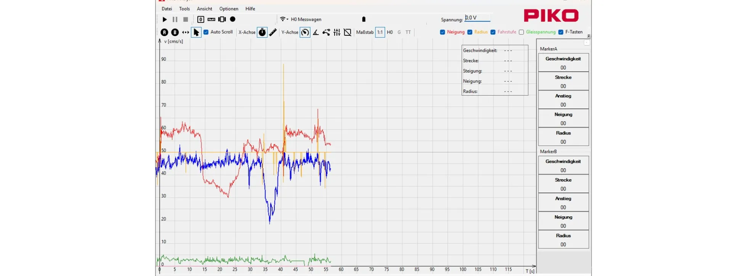
Task: Click the battery status icon
Action: coord(364,19)
